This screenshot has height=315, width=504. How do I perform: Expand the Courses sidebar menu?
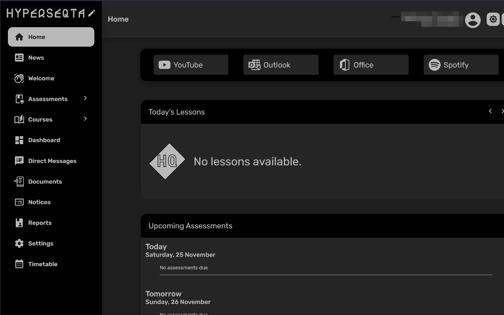[x=85, y=119]
